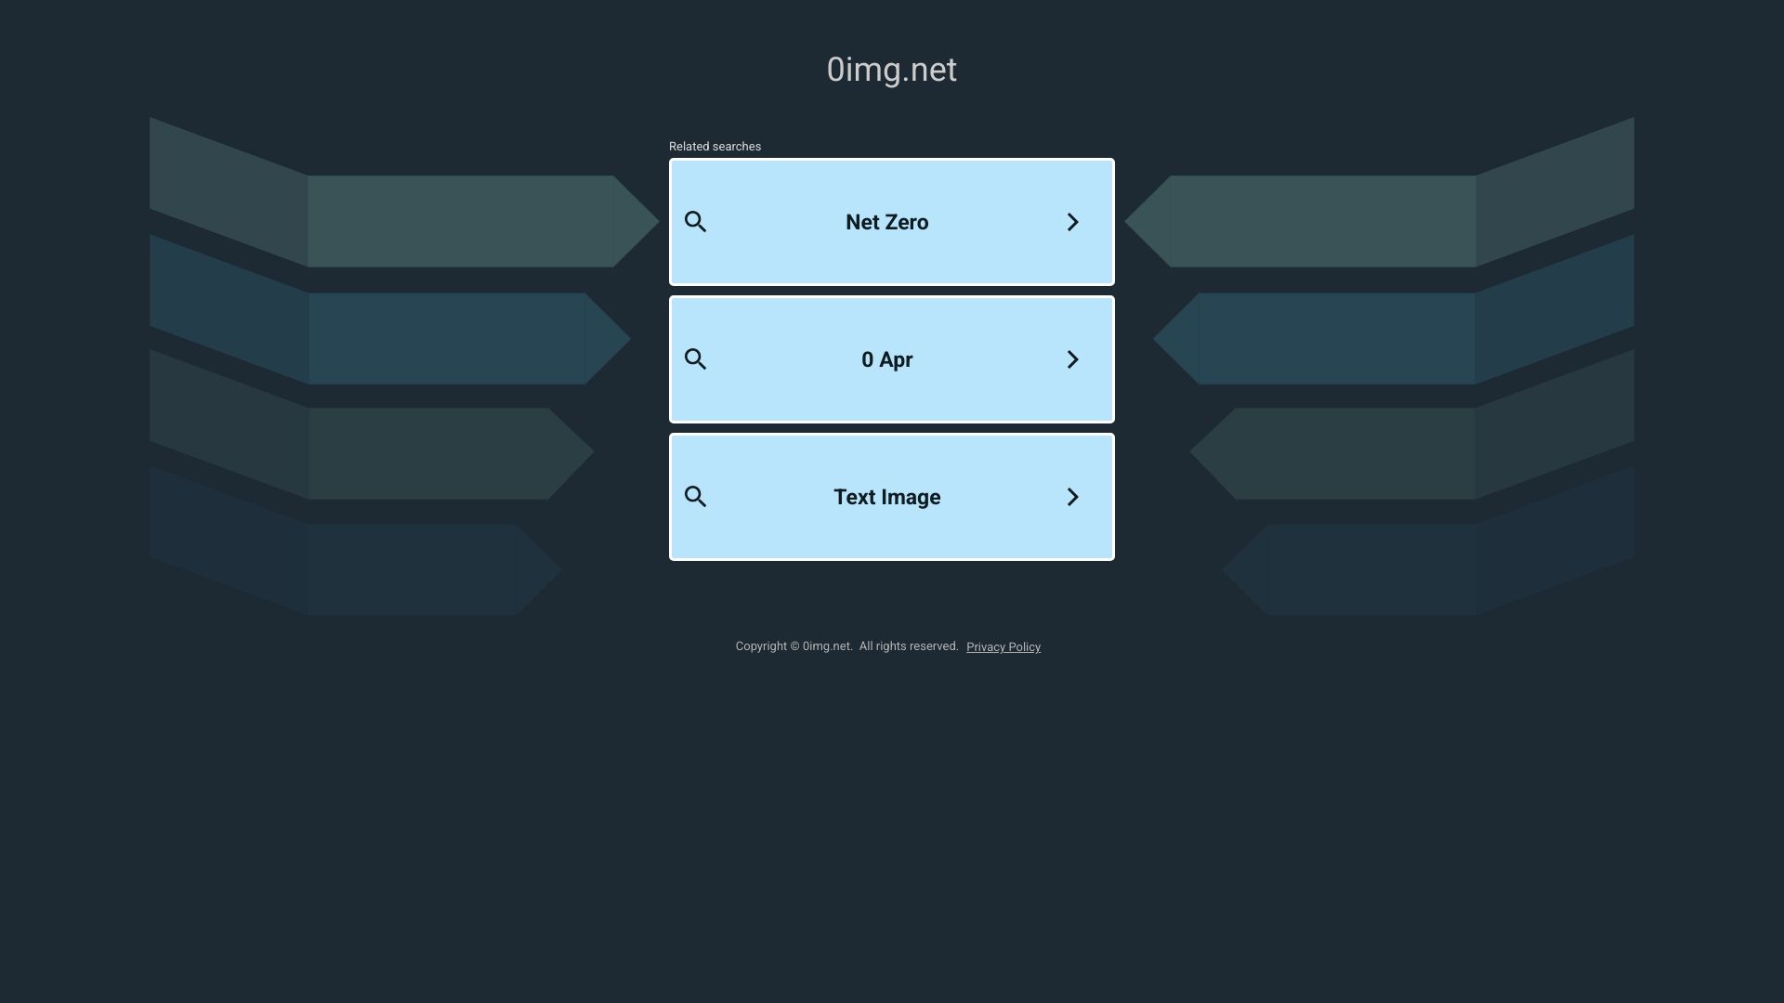Click second left-side decorative arrow banner
Image resolution: width=1784 pixels, height=1003 pixels.
click(x=446, y=338)
